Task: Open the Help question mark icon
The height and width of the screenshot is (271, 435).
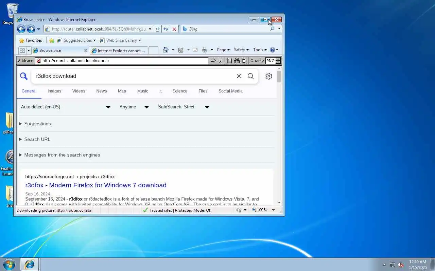Action: [274, 50]
